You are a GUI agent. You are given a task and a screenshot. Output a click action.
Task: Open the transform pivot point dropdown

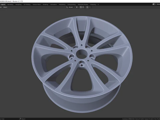(x=77, y=7)
